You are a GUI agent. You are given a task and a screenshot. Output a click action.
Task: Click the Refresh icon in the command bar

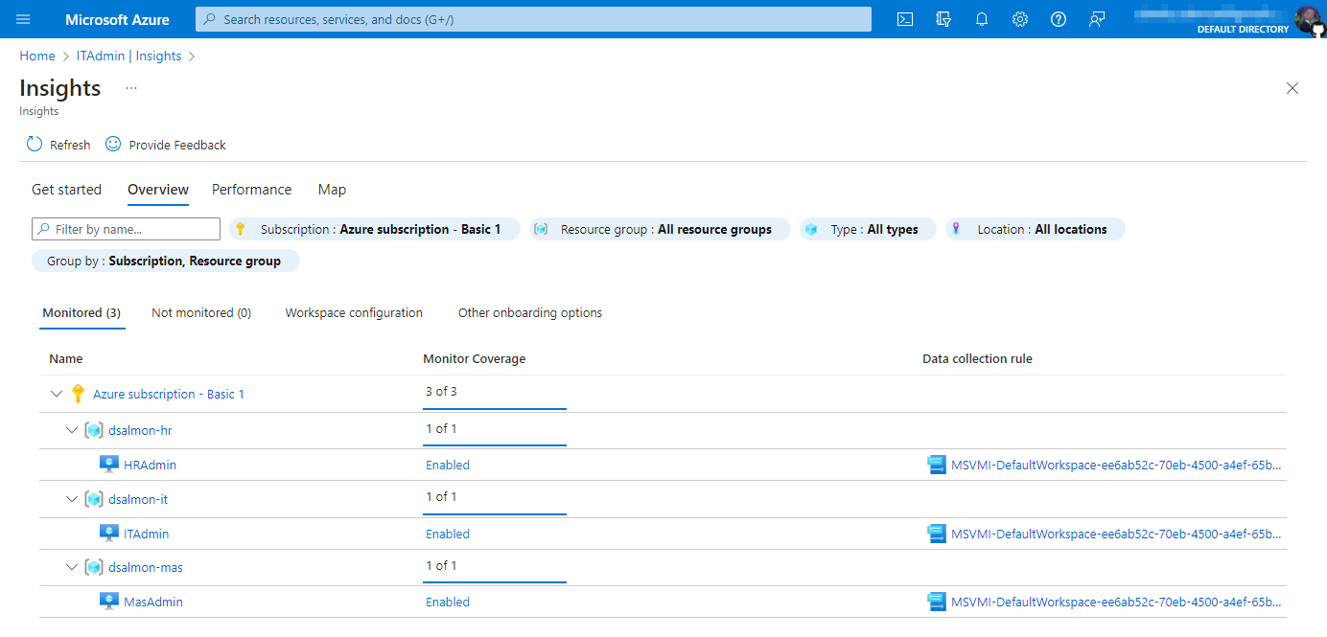pyautogui.click(x=35, y=145)
